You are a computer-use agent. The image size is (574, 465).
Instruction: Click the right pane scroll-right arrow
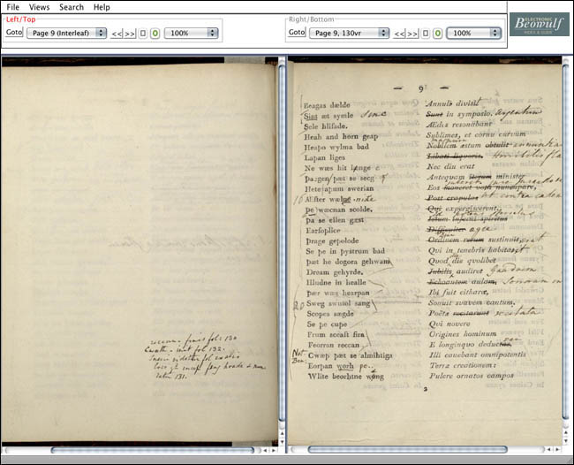pyautogui.click(x=557, y=450)
